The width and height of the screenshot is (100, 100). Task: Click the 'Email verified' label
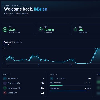[x=55, y=88]
